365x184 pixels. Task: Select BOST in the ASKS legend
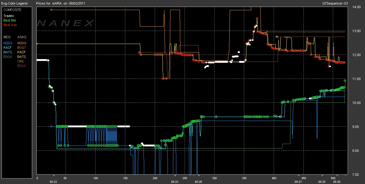point(22,48)
